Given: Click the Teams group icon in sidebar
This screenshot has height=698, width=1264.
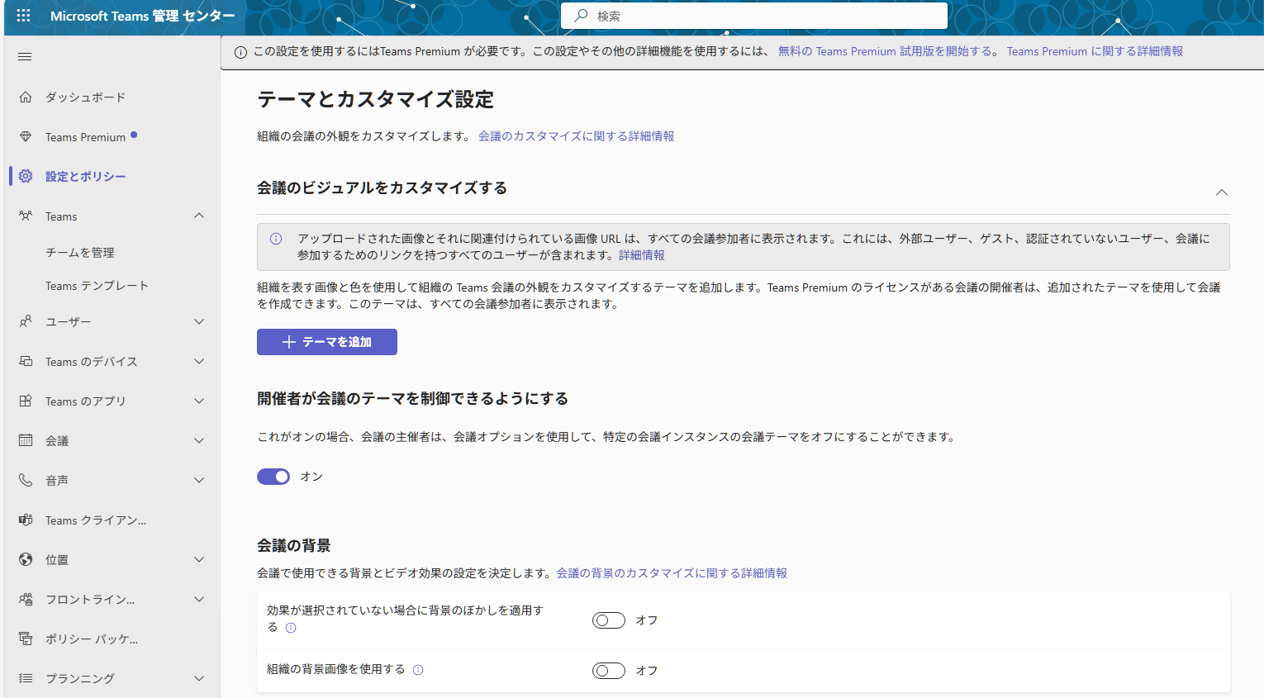Looking at the screenshot, I should tap(26, 216).
